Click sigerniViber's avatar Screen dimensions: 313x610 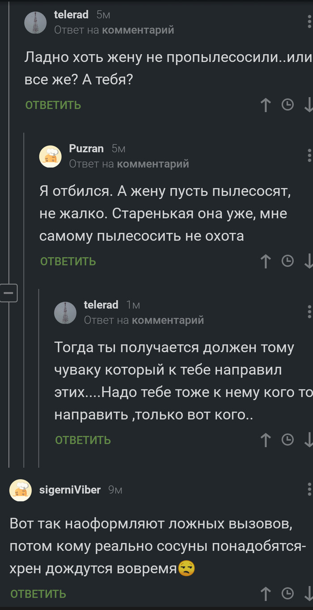tap(20, 490)
